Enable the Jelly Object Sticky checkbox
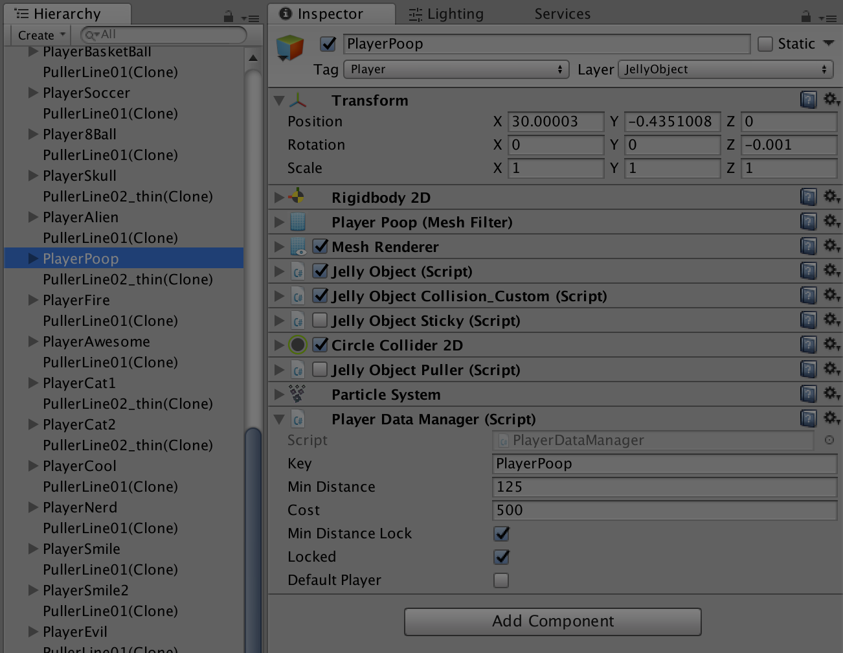 pos(320,320)
